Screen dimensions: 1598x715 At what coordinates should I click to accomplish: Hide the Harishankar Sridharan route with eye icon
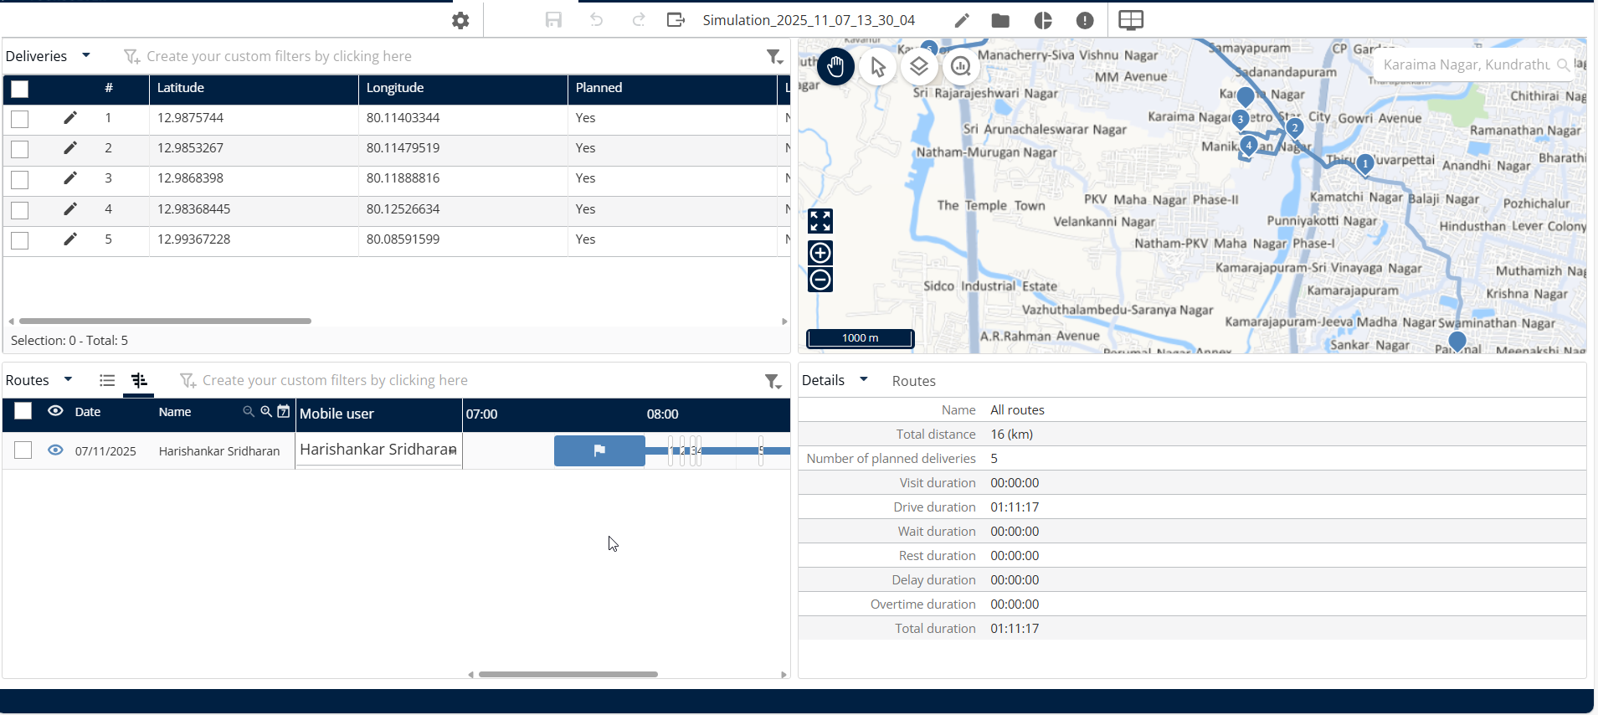55,450
